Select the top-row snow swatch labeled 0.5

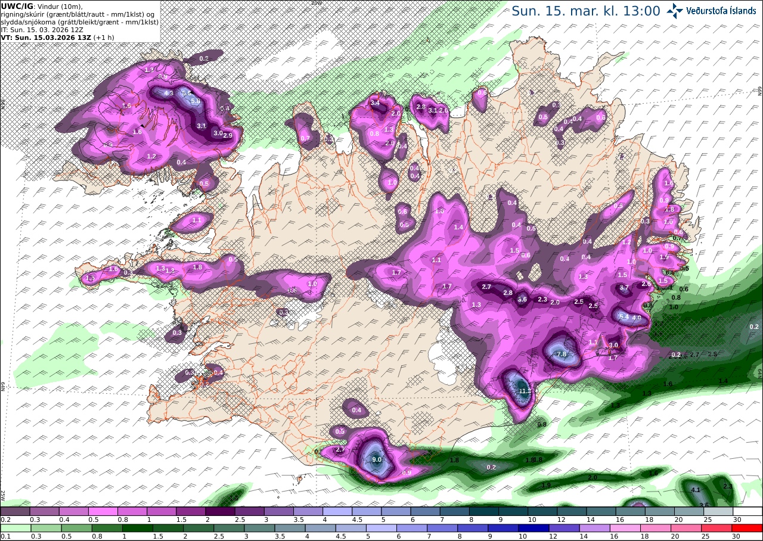point(103,511)
